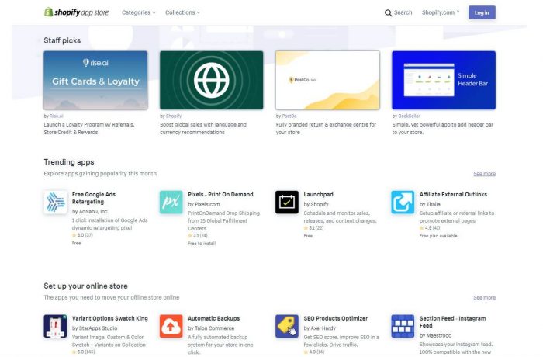Click 'by Thalia' text
543x357 pixels.
tap(430, 204)
